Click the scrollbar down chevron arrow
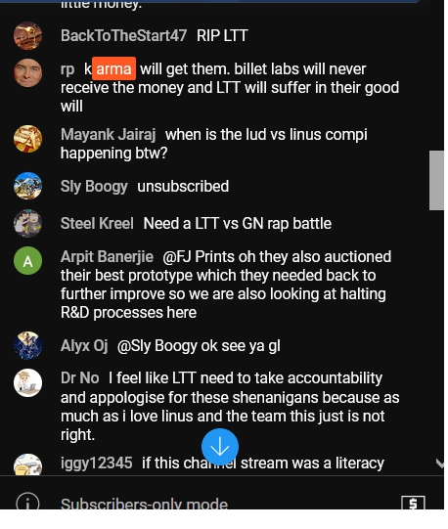448x529 pixels. coord(440,463)
